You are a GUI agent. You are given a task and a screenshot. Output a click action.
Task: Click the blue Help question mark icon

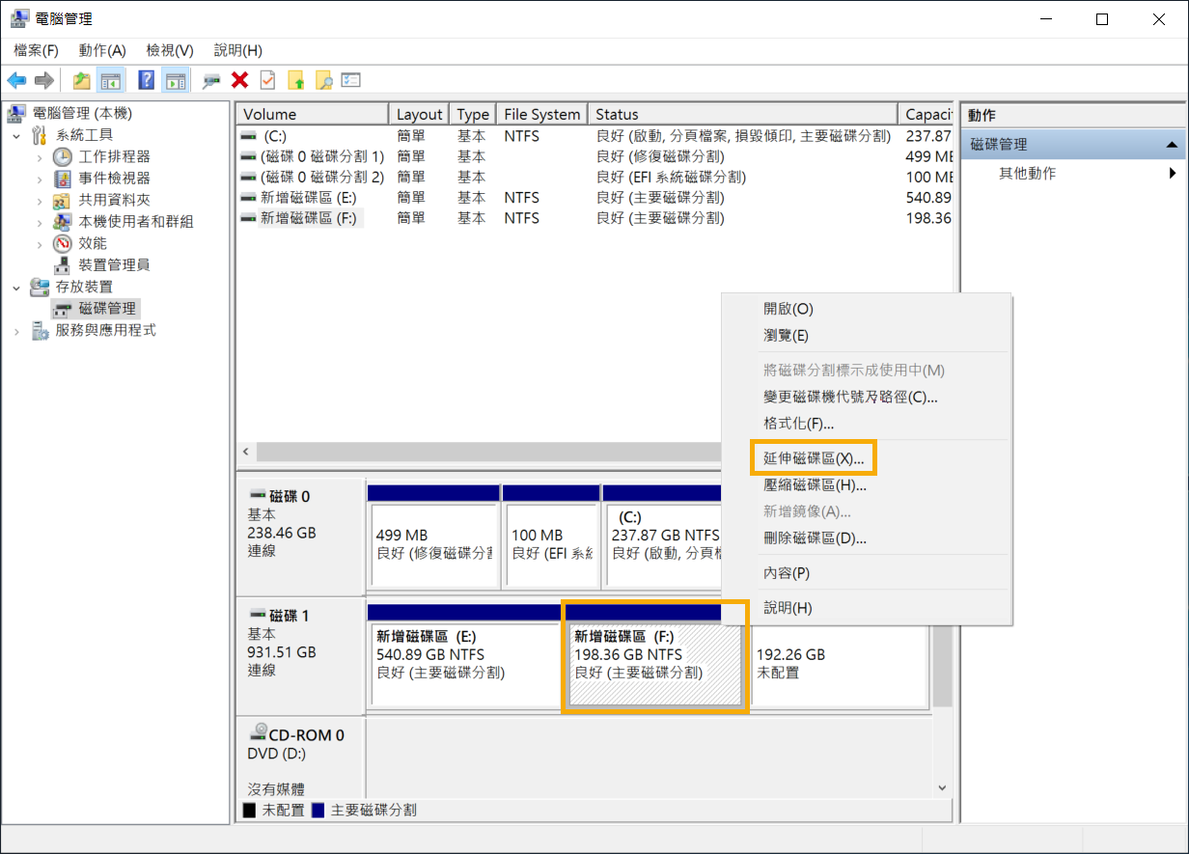147,81
